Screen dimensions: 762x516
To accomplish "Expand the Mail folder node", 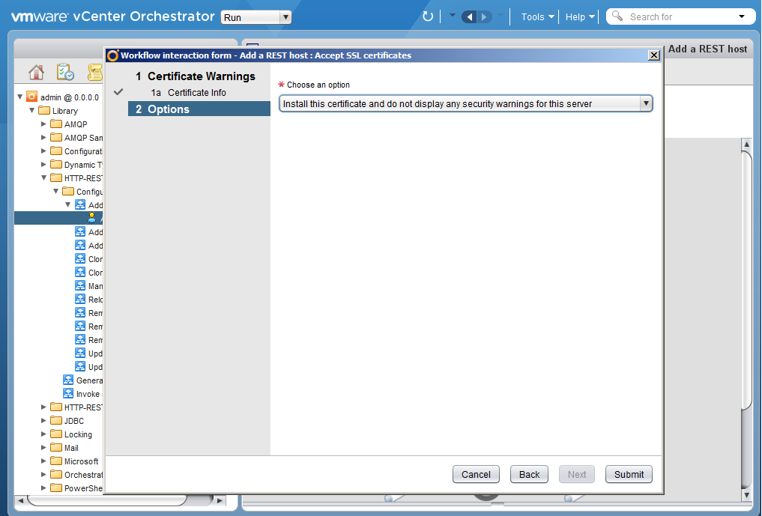I will [43, 448].
